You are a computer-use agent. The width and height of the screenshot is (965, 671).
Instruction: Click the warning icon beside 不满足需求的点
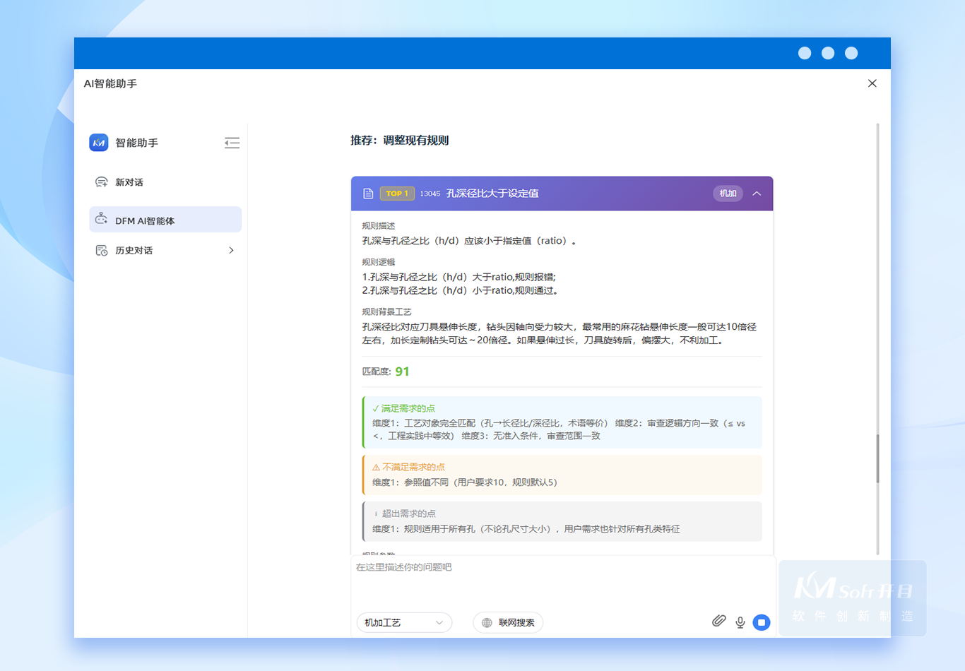click(376, 468)
